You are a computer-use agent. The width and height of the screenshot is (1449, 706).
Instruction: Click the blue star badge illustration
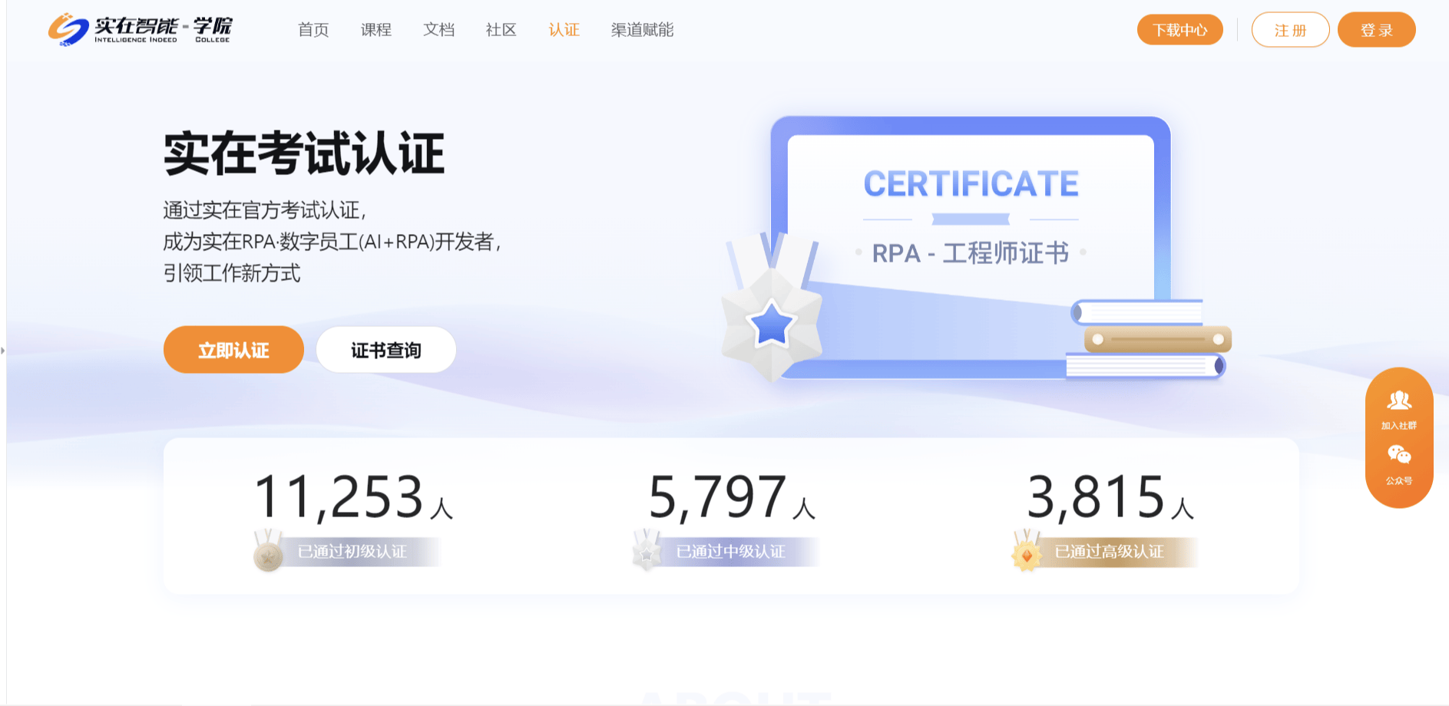pos(771,324)
